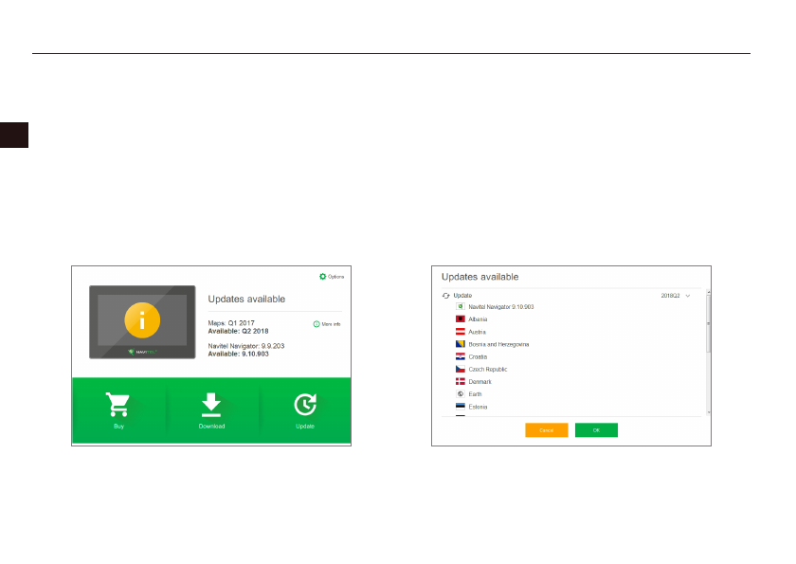Click Updates available heading in list dialog

[480, 277]
